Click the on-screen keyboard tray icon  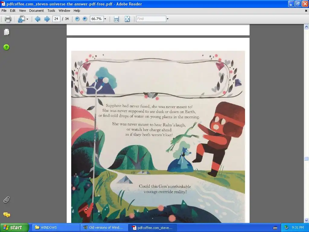click(275, 228)
